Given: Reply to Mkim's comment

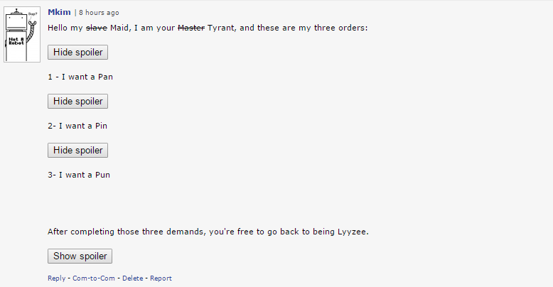Looking at the screenshot, I should click(x=57, y=278).
